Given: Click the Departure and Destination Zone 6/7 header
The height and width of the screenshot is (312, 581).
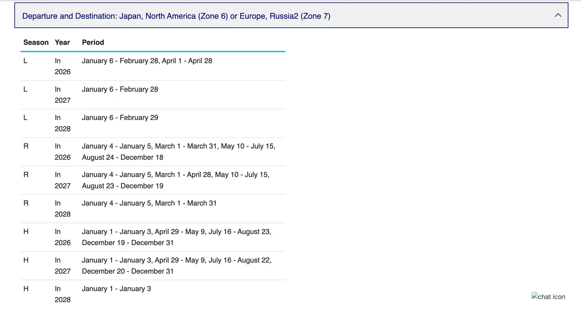Looking at the screenshot, I should [291, 16].
